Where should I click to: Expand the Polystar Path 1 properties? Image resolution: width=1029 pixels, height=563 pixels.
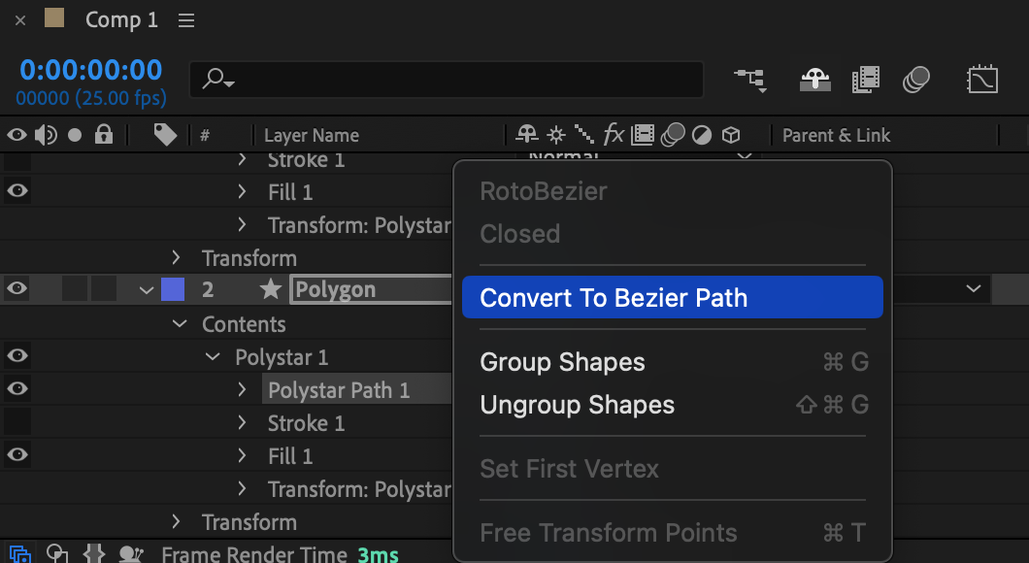pyautogui.click(x=242, y=390)
